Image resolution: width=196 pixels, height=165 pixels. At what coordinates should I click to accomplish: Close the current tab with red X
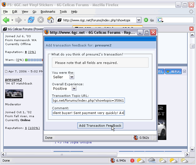pyautogui.click(x=191, y=29)
